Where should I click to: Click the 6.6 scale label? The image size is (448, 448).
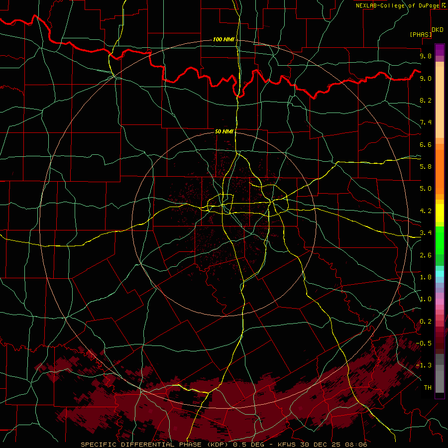click(426, 144)
